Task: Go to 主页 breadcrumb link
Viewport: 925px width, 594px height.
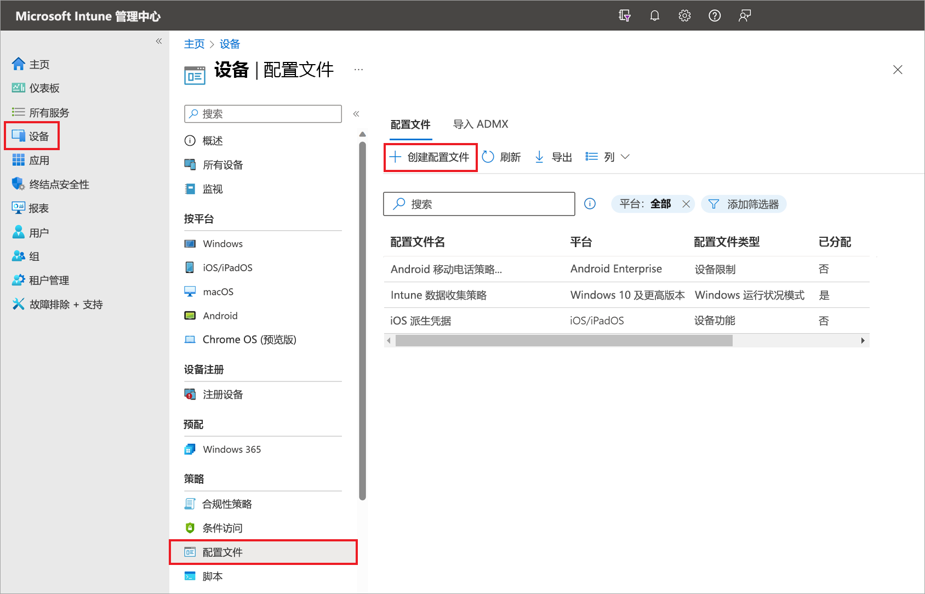Action: click(194, 44)
